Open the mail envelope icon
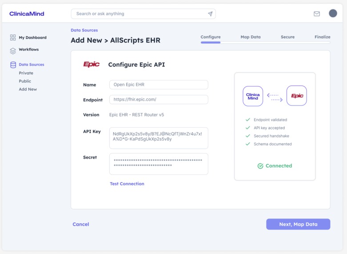Viewport: 347px width, 254px height. [317, 14]
